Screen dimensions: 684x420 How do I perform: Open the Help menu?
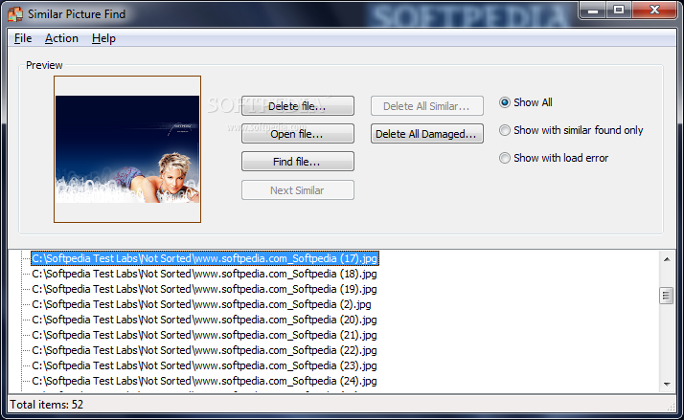click(x=103, y=38)
